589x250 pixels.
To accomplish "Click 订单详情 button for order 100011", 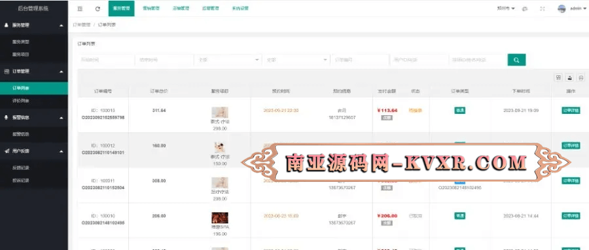I will 571,181.
